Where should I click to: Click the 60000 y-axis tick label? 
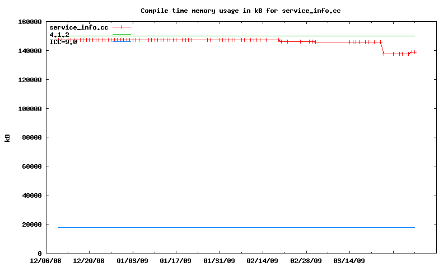tap(31, 166)
